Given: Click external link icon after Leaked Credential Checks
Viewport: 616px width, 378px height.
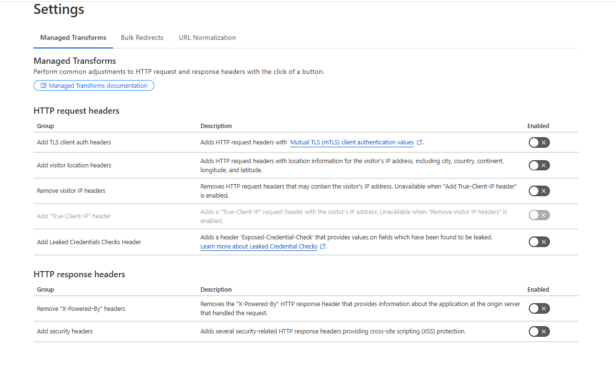Looking at the screenshot, I should [x=323, y=247].
